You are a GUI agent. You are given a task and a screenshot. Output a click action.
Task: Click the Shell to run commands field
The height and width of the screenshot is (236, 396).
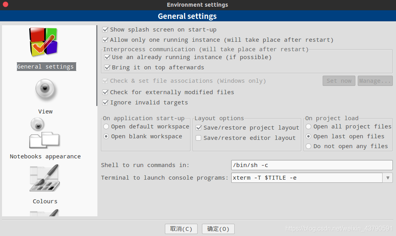pyautogui.click(x=312, y=165)
